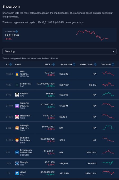Open the Strategic Hub for... token link
The width and height of the screenshot is (119, 180).
pyautogui.click(x=24, y=128)
